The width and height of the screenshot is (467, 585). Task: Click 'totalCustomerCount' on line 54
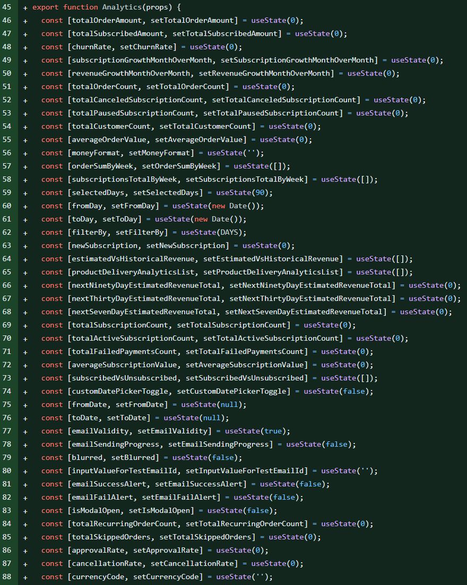point(111,127)
